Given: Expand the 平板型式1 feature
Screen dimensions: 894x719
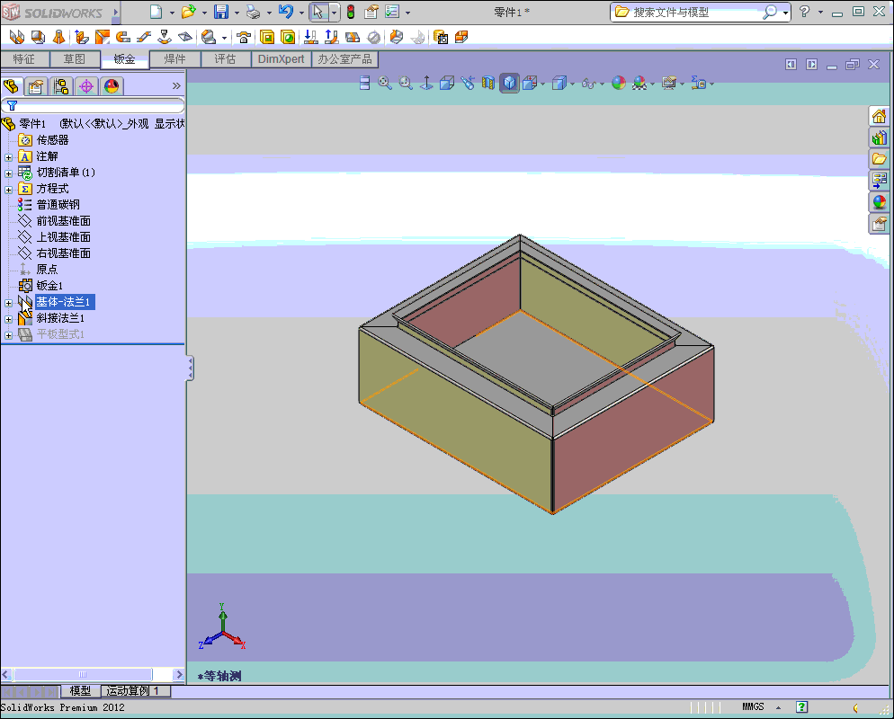Looking at the screenshot, I should (9, 335).
